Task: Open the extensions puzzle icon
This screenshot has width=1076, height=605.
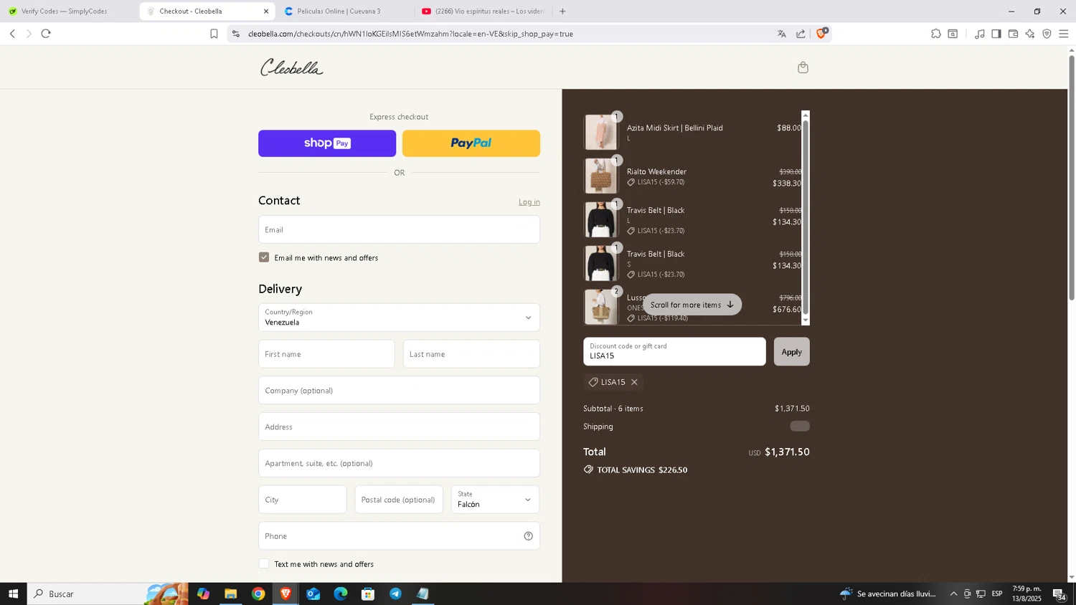Action: [936, 34]
